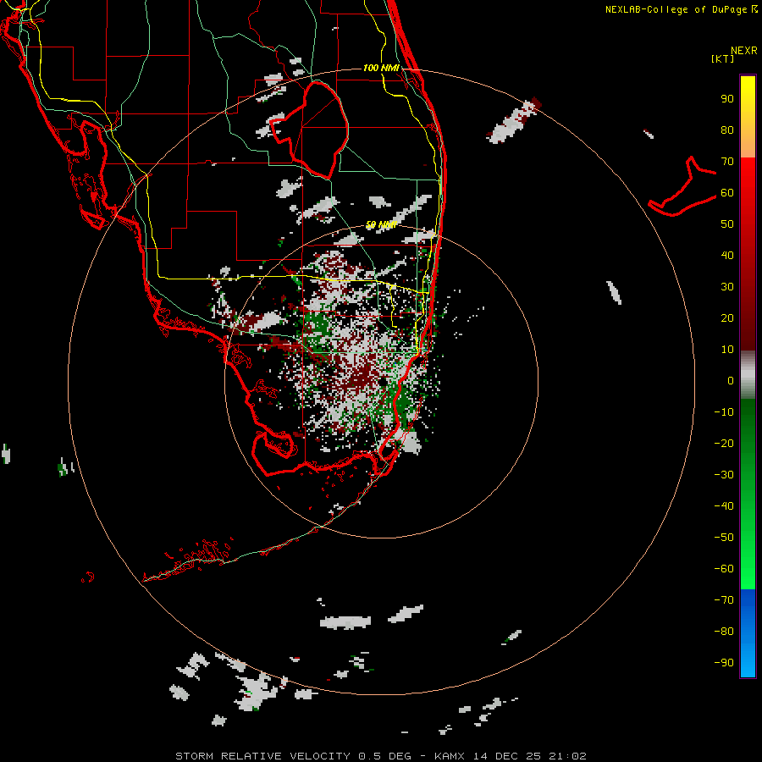Click the "-40" value on the velocity scale

click(724, 506)
